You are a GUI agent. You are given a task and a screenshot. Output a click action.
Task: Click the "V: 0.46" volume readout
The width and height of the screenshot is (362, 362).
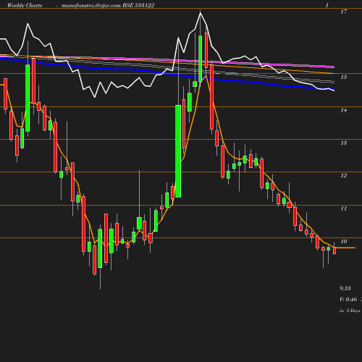pos(348,299)
